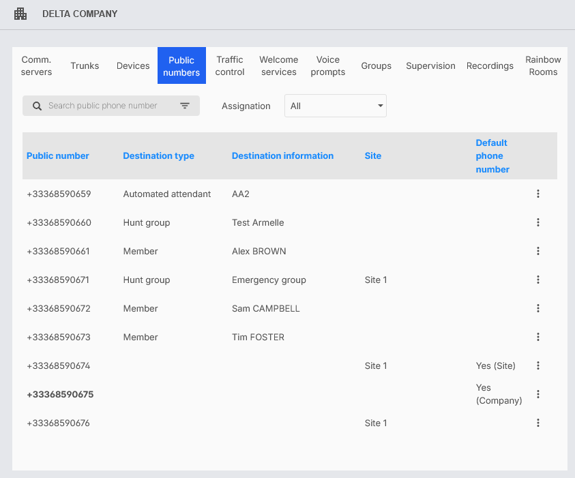Open actions menu for +33368590676 row

tap(538, 423)
